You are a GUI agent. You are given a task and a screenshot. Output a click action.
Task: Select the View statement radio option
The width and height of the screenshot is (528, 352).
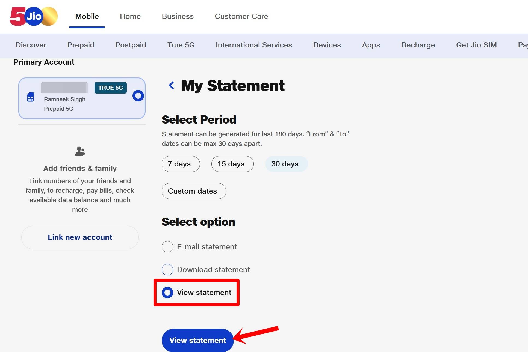point(167,293)
